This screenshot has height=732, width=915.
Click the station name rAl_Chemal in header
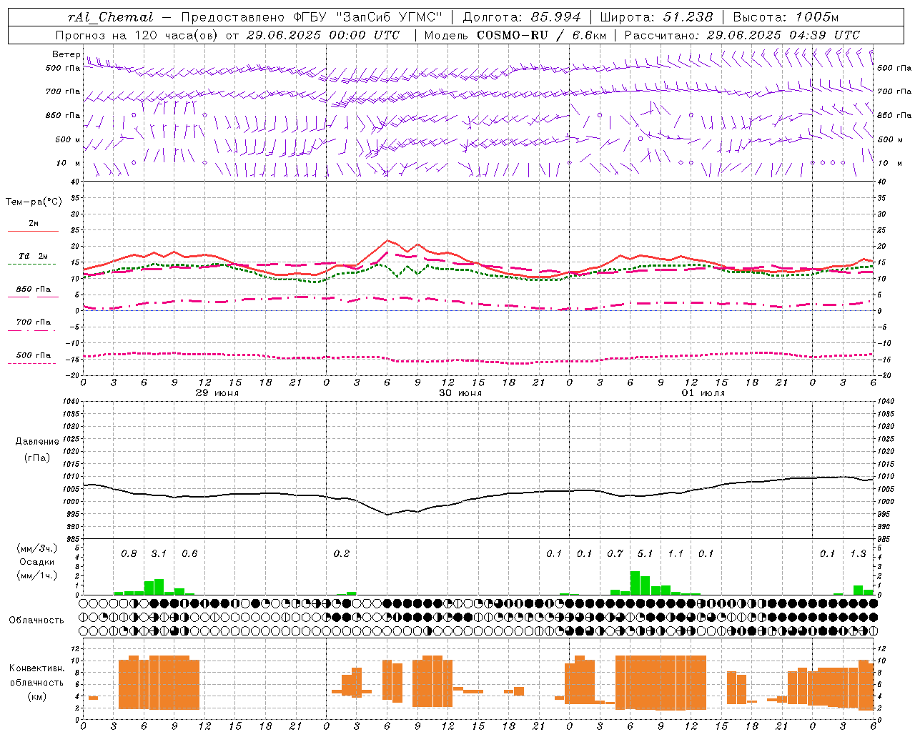110,17
